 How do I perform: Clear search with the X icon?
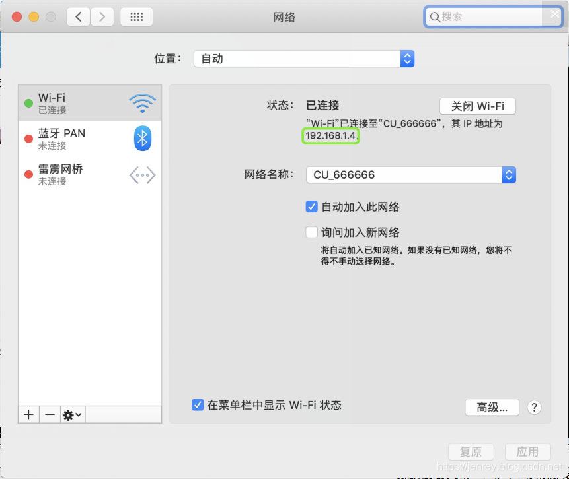point(555,14)
